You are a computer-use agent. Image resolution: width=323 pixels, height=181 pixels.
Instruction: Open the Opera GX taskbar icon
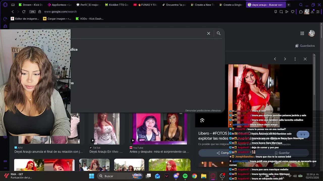point(213,176)
